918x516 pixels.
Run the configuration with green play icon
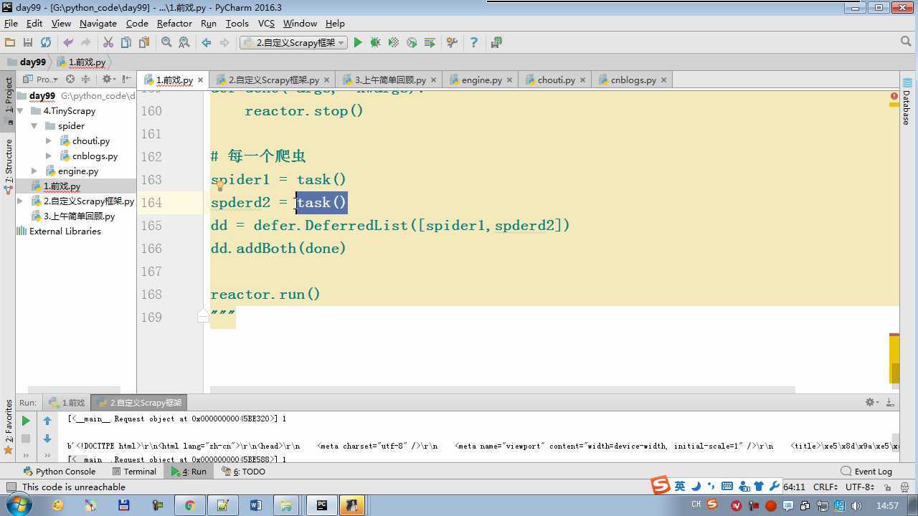click(x=358, y=43)
